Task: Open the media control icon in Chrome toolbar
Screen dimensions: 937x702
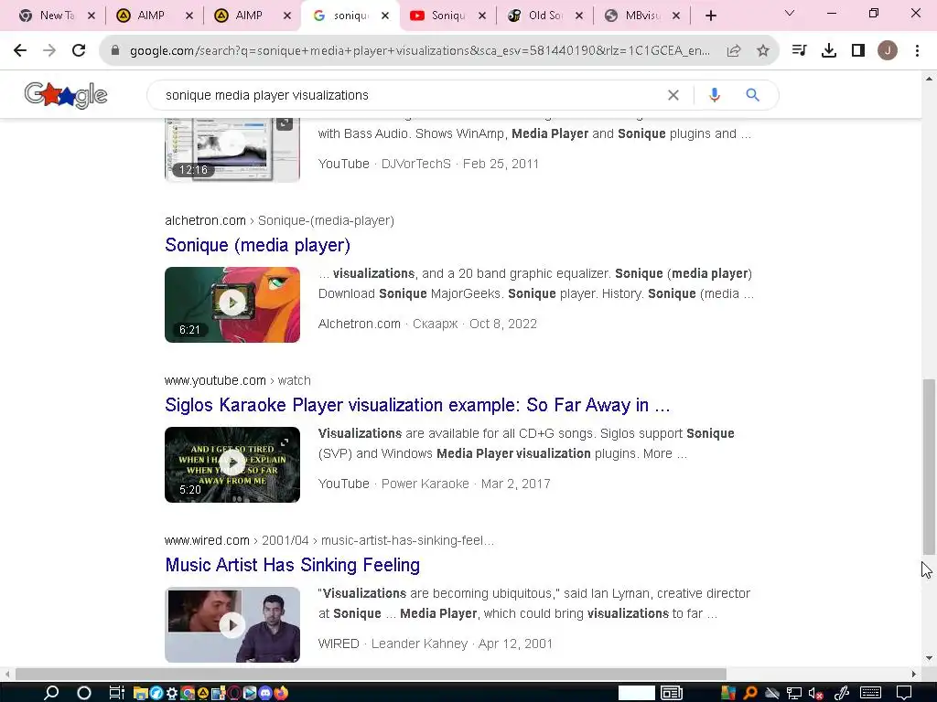Action: 799,51
